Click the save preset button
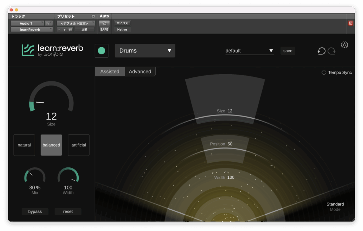The width and height of the screenshot is (363, 231). (x=288, y=50)
